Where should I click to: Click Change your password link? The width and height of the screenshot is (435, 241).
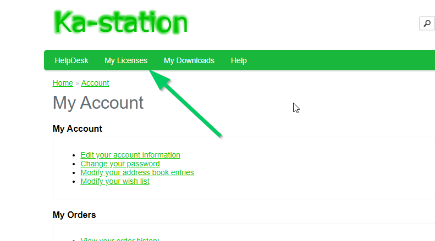tap(120, 164)
